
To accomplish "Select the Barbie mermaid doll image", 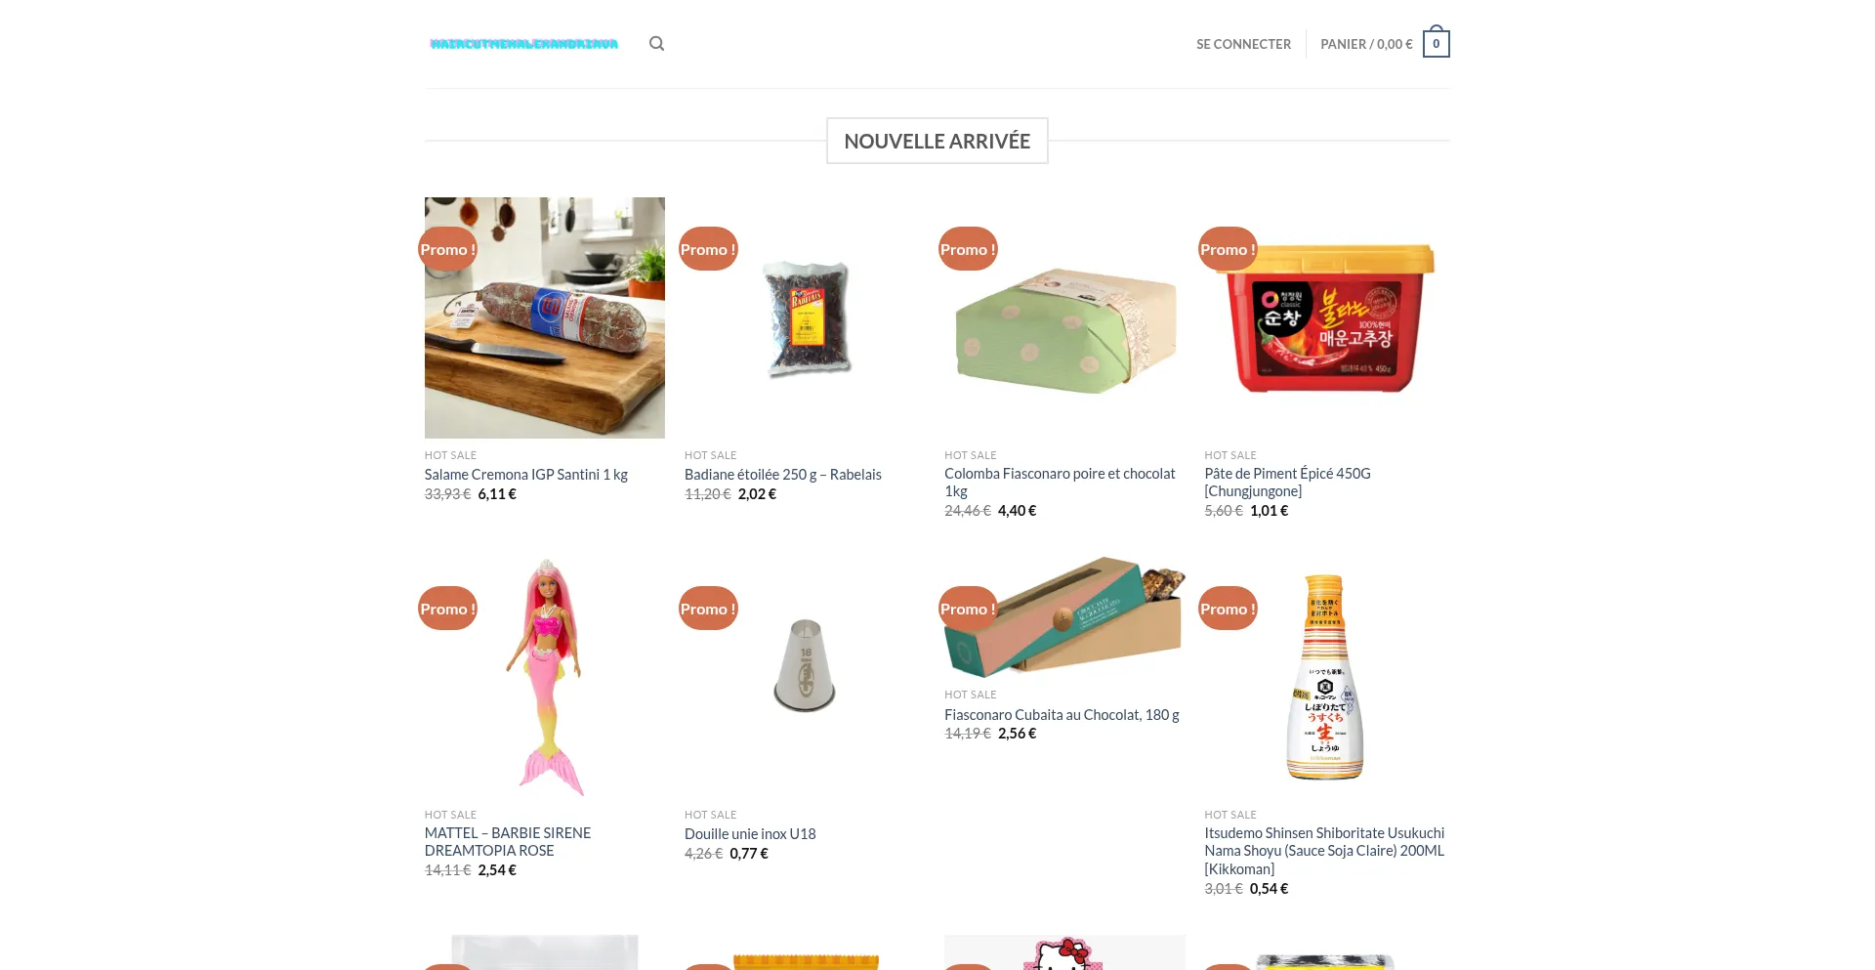I will pos(545,677).
